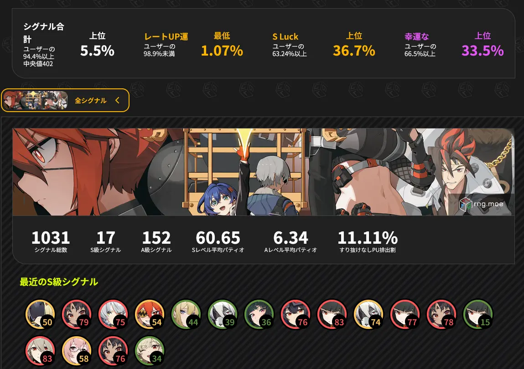Click the character icon with pity 74

coord(368,314)
